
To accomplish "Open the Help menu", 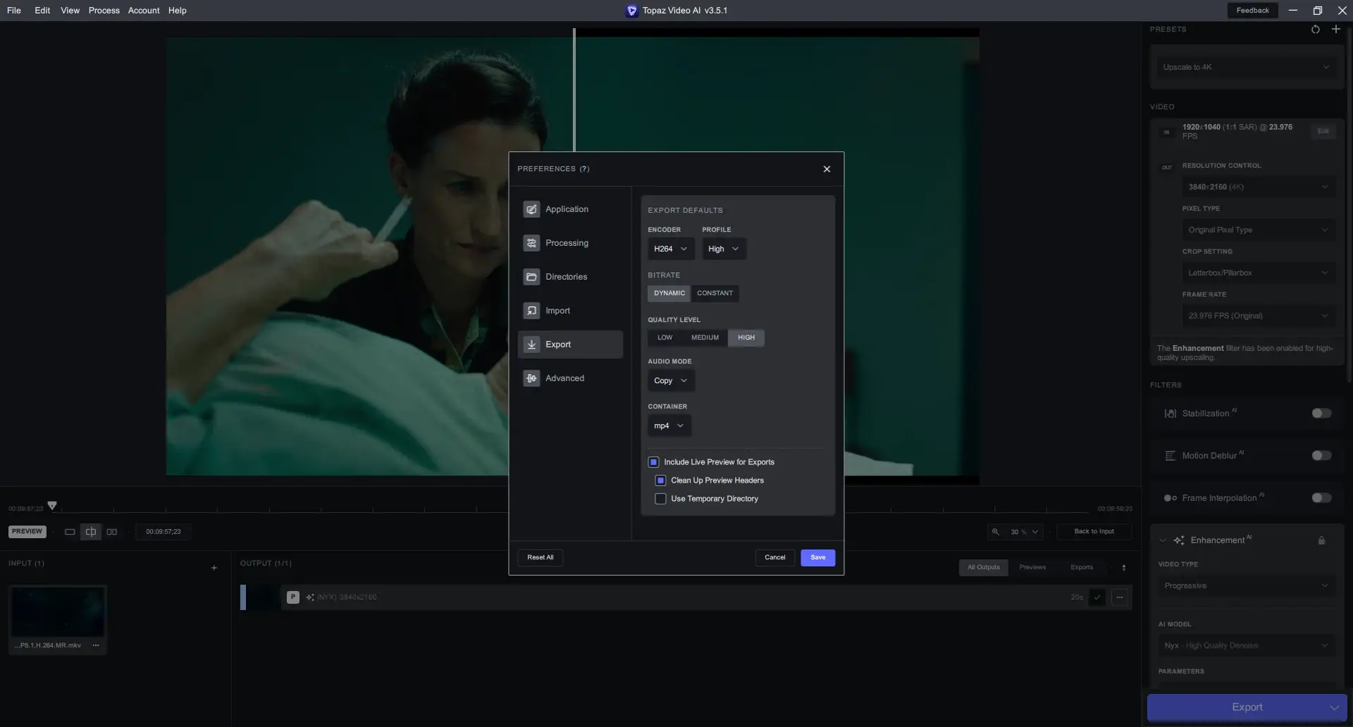I will click(x=178, y=11).
